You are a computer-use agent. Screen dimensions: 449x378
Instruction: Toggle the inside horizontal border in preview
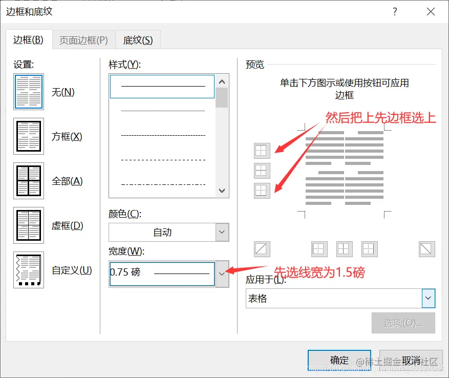261,171
